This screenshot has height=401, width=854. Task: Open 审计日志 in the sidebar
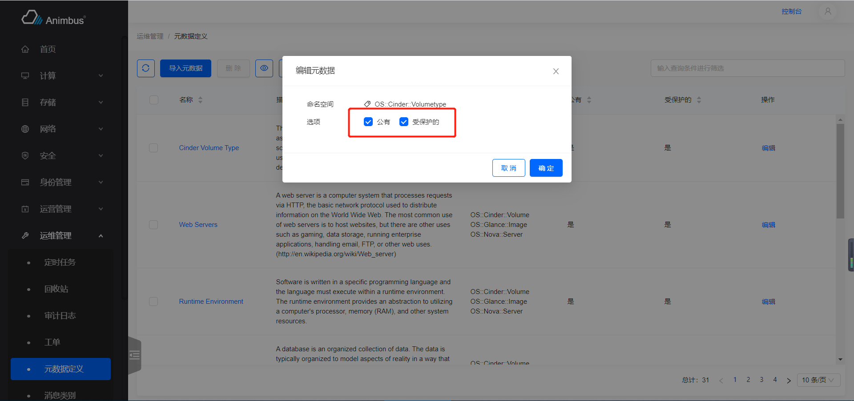[60, 316]
